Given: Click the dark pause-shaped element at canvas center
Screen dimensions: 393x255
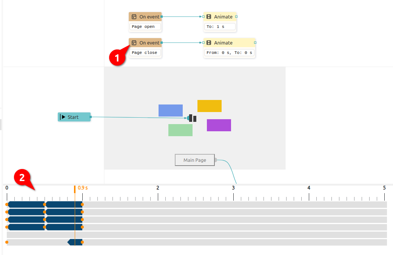Looking at the screenshot, I should tap(193, 118).
